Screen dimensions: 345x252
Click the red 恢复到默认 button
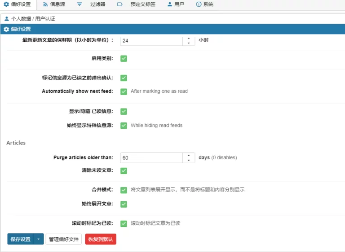tap(101, 239)
